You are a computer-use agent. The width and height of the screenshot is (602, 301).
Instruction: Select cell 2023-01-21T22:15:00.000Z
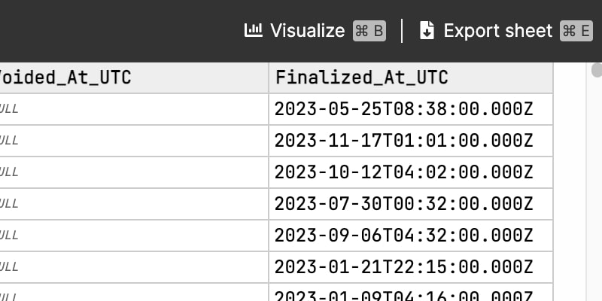point(411,267)
